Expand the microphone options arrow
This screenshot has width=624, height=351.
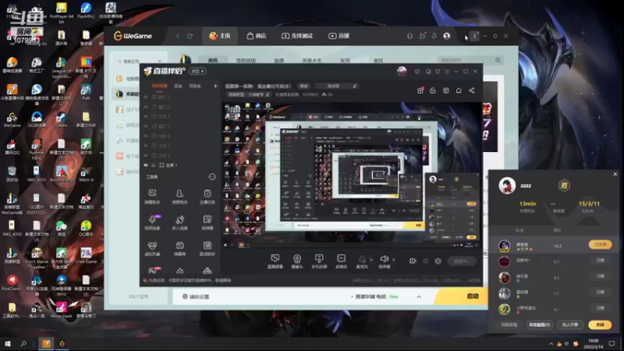[371, 260]
